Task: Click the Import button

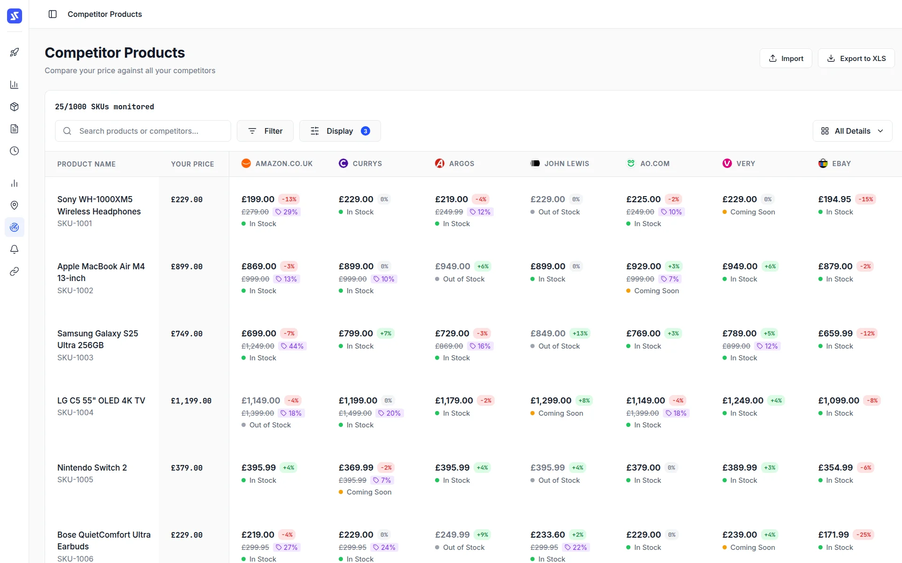Action: [785, 58]
